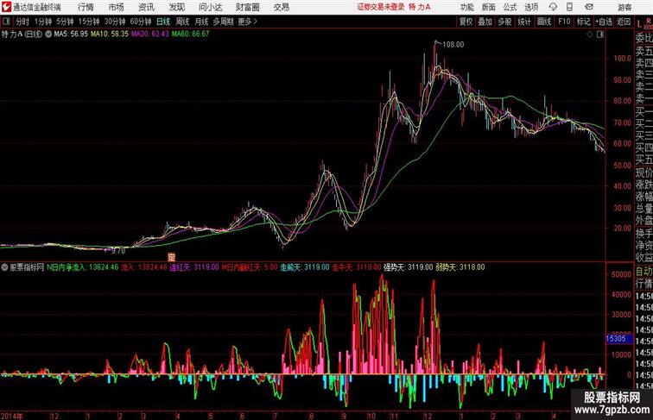Open the 交易 menu
653x420 pixels.
tap(281, 7)
